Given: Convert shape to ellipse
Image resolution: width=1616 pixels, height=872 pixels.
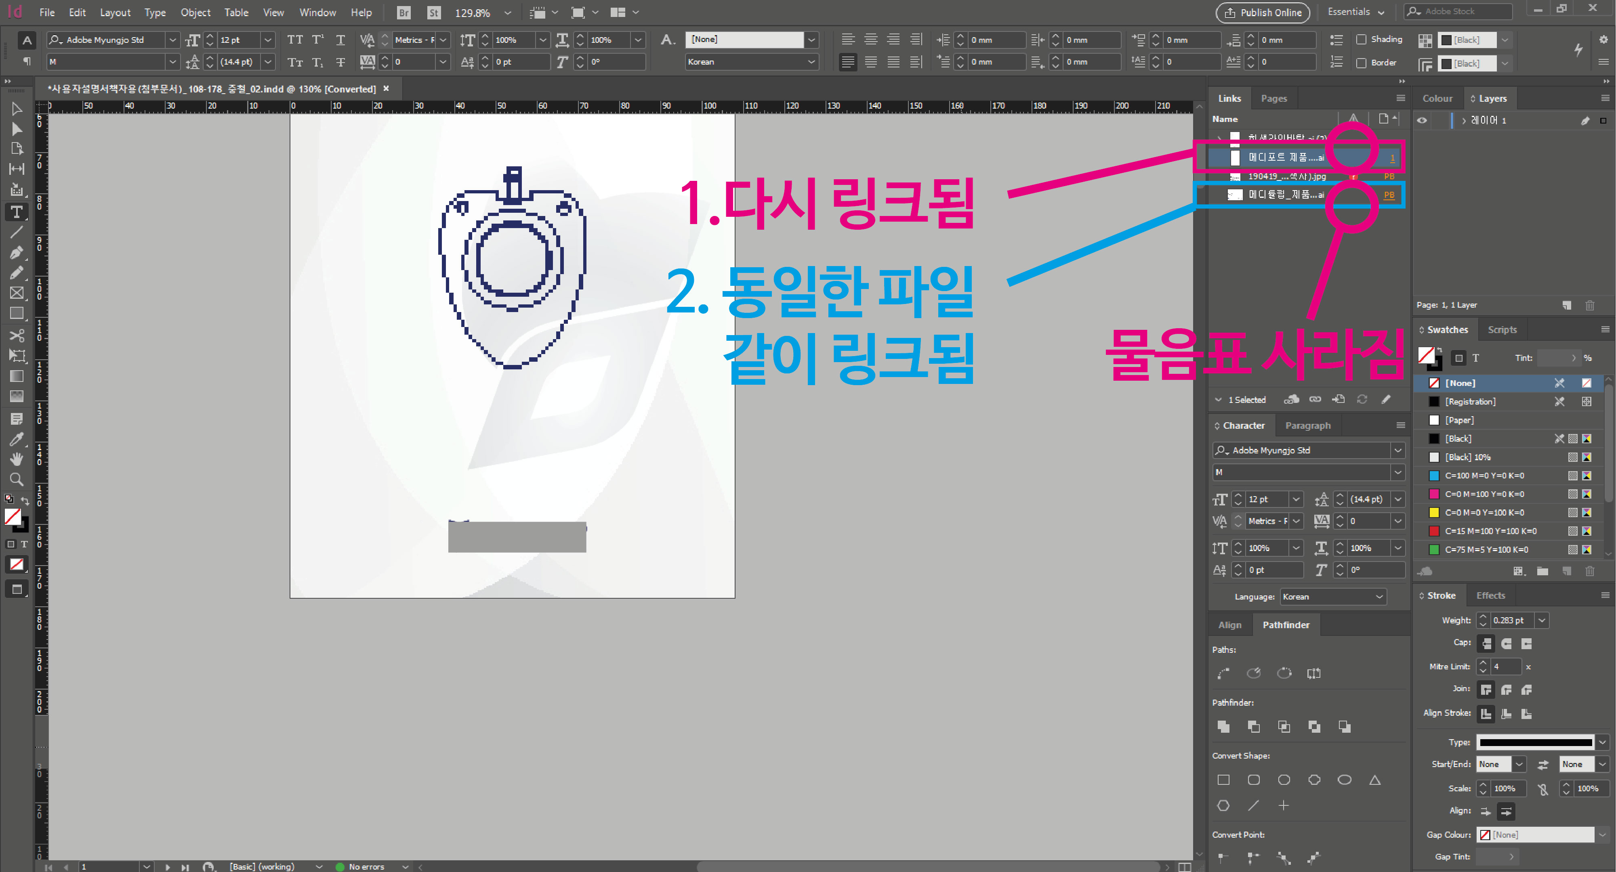Looking at the screenshot, I should (1344, 780).
